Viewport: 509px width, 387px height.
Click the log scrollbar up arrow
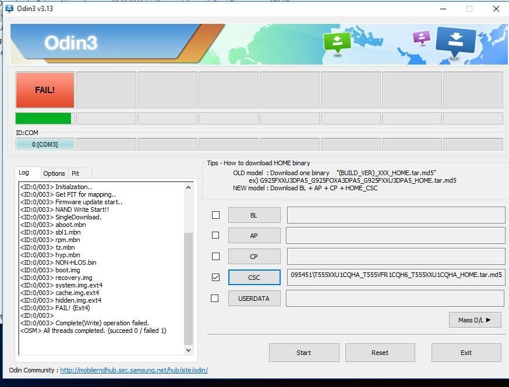coord(188,187)
